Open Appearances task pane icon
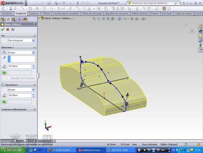203x153 pixels. [x=200, y=45]
